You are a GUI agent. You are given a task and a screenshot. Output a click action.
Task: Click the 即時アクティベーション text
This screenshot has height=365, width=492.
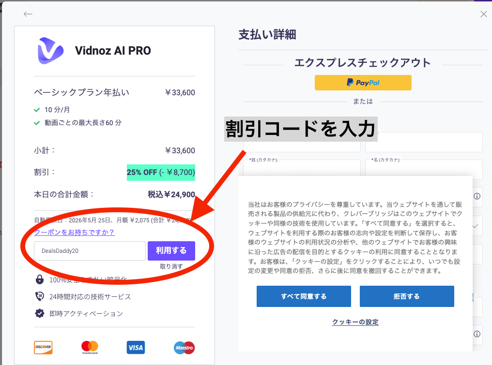point(86,314)
